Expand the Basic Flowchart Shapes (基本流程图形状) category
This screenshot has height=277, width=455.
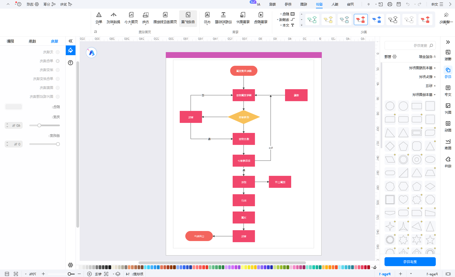tap(422, 68)
